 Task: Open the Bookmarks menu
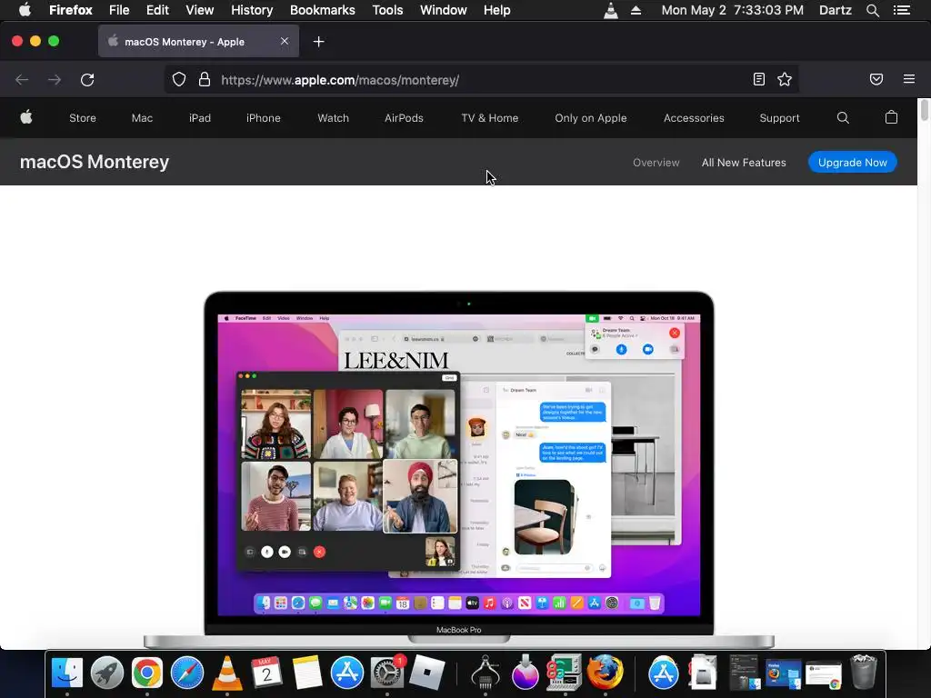[x=323, y=10]
